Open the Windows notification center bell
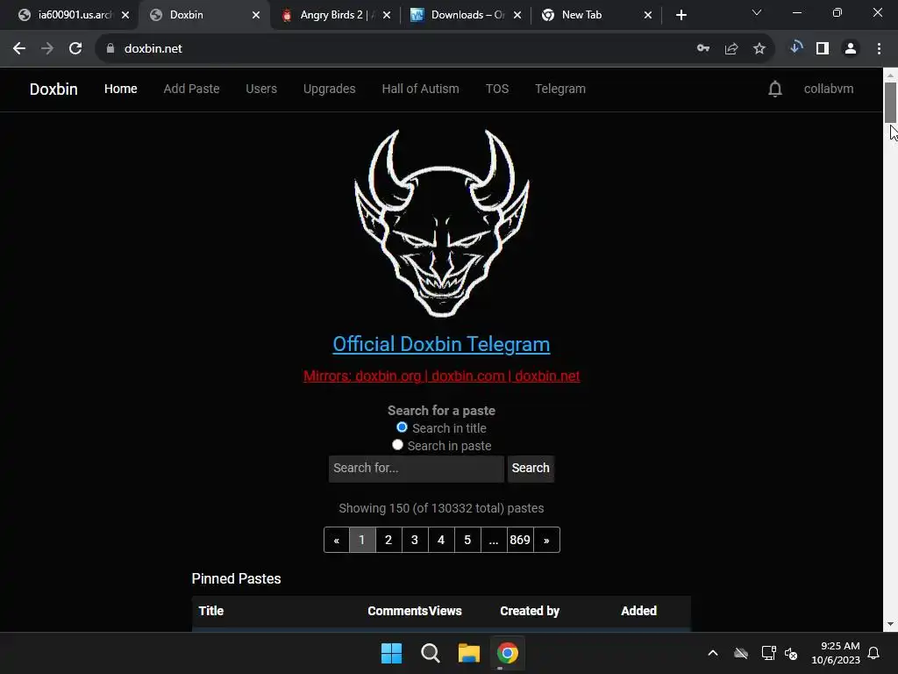 [873, 653]
